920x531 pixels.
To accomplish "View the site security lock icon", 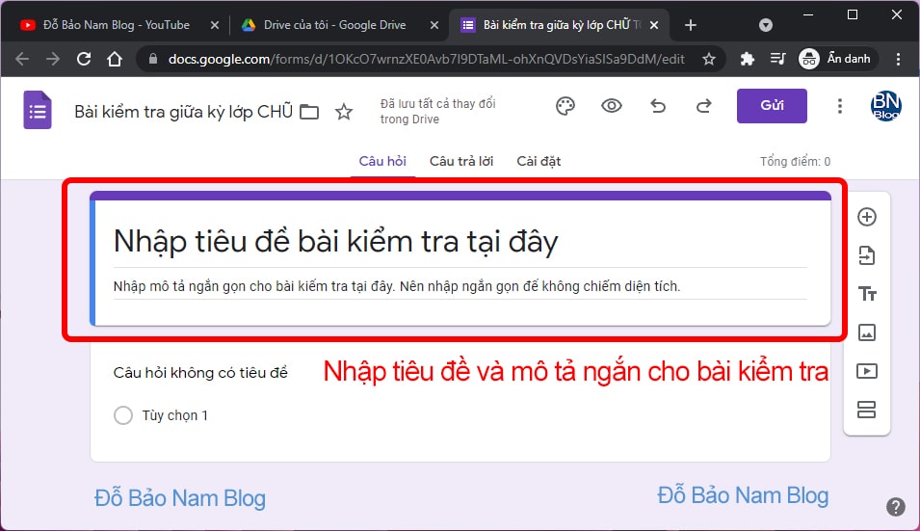I will pyautogui.click(x=153, y=59).
